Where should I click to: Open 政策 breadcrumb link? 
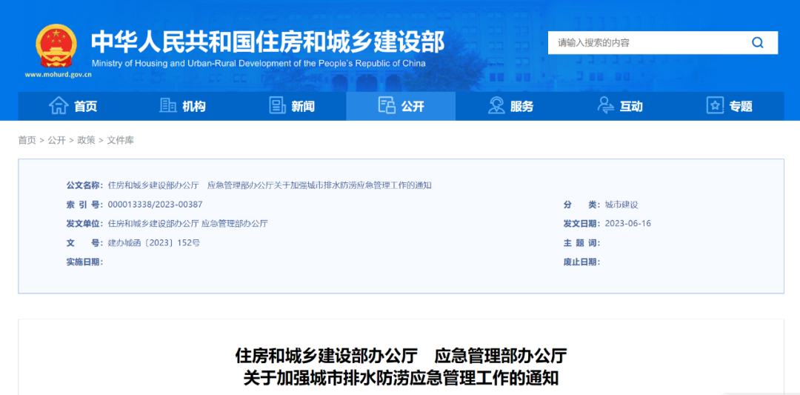(86, 140)
